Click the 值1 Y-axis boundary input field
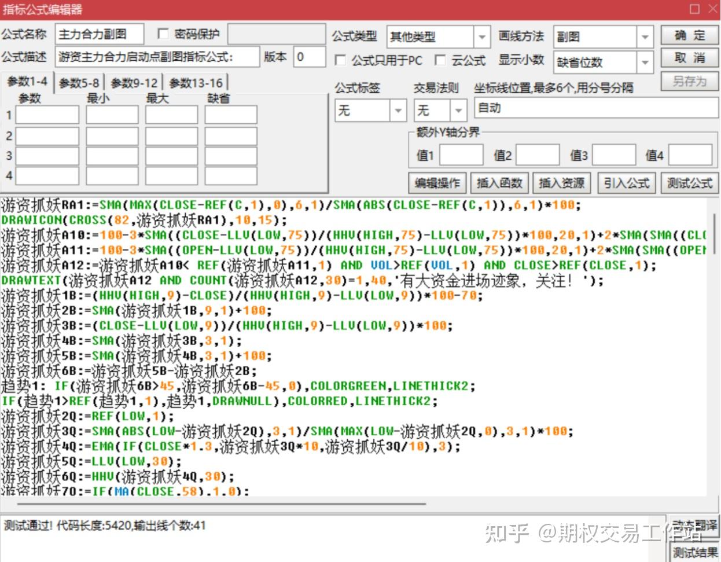 [461, 155]
